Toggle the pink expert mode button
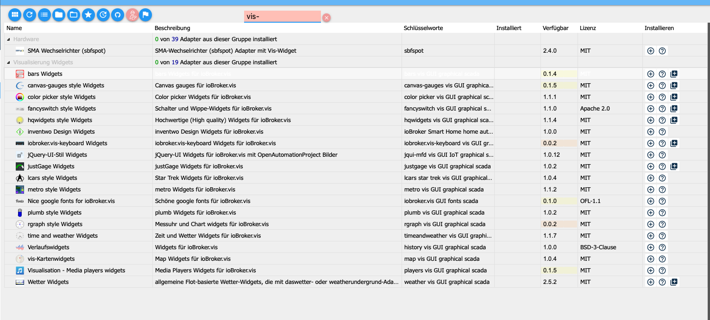 point(132,15)
